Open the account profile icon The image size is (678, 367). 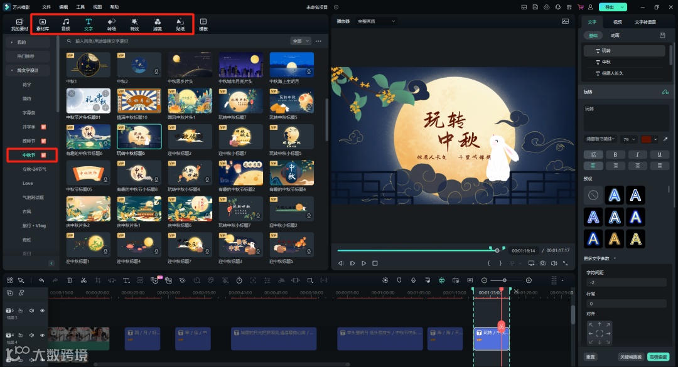[590, 7]
